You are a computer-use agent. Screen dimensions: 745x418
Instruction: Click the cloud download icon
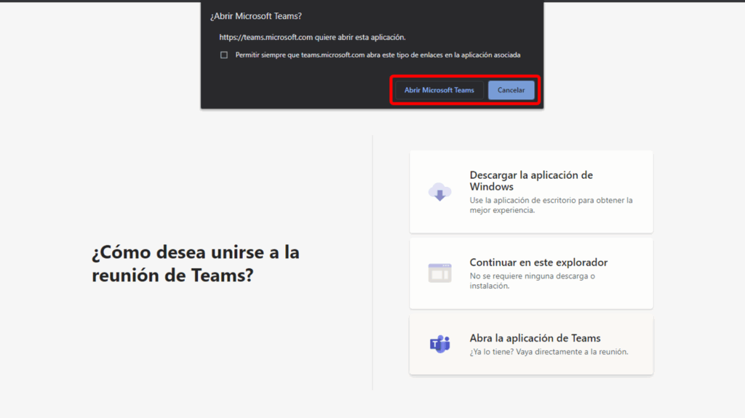pyautogui.click(x=439, y=192)
